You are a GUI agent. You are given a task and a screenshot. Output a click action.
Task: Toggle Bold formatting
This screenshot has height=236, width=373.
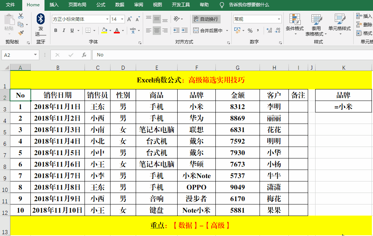pyautogui.click(x=56, y=30)
